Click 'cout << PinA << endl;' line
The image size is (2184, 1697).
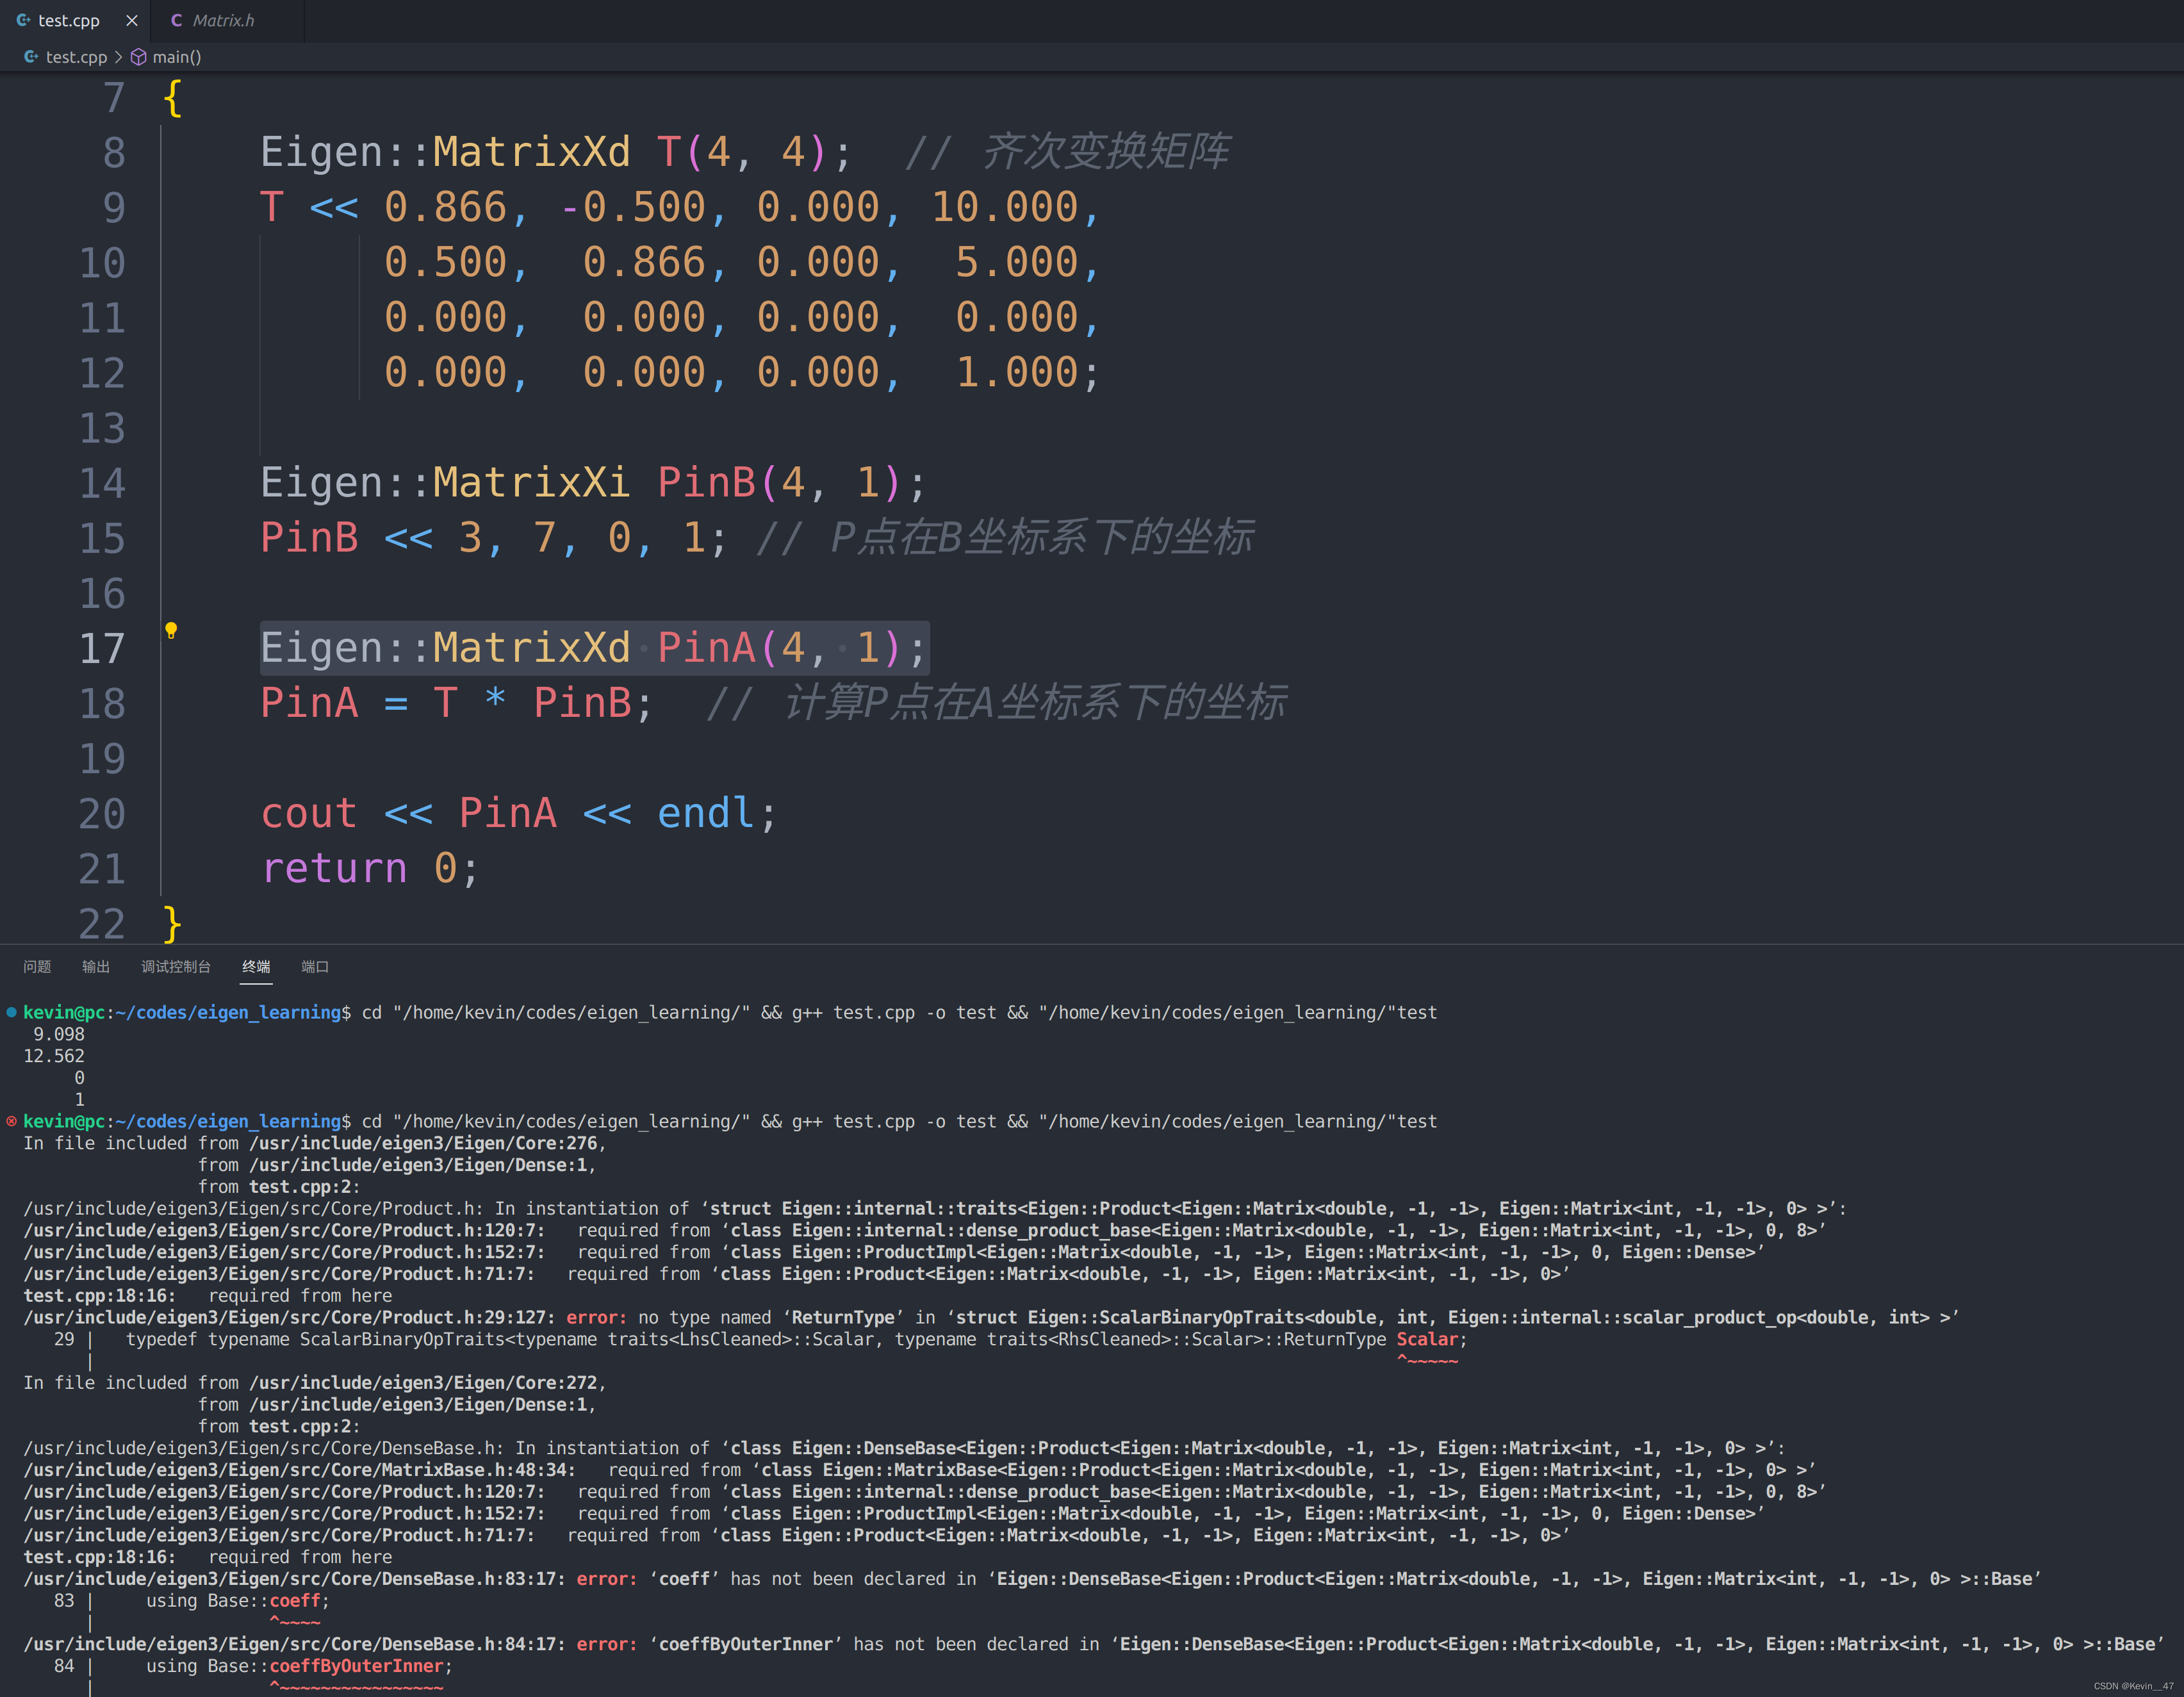coord(518,813)
